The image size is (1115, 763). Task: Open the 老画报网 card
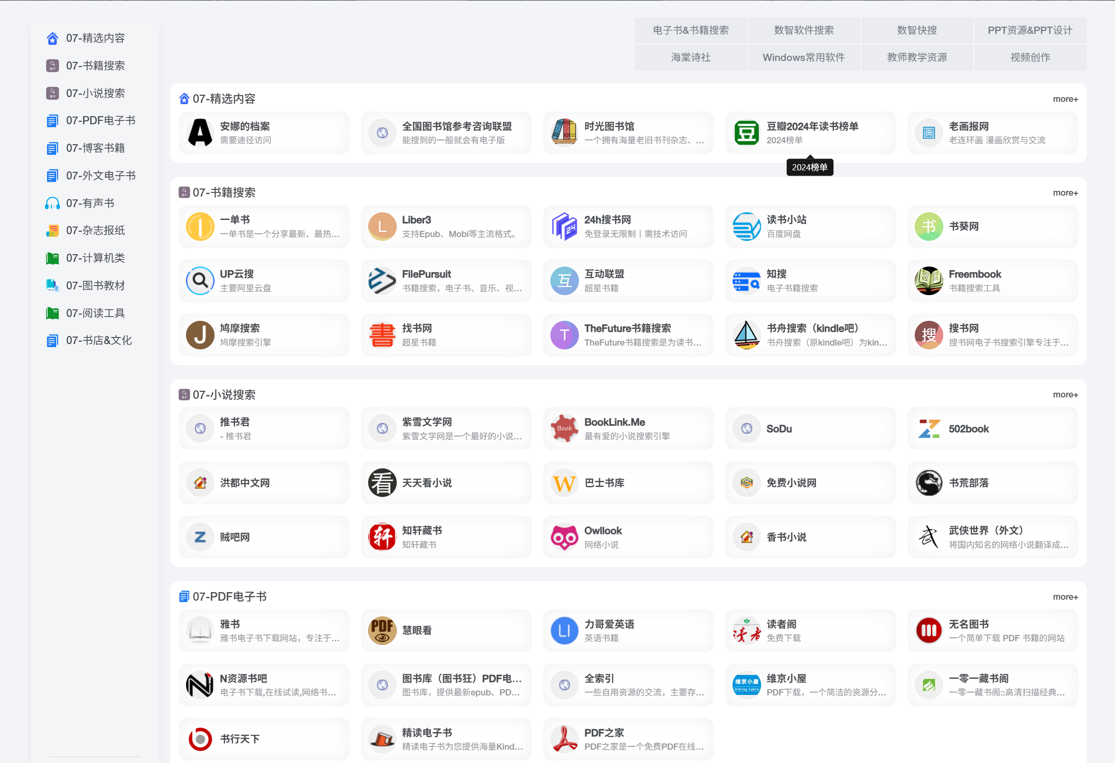(993, 133)
